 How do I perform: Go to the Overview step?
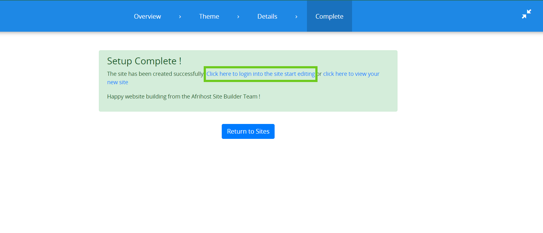tap(147, 16)
